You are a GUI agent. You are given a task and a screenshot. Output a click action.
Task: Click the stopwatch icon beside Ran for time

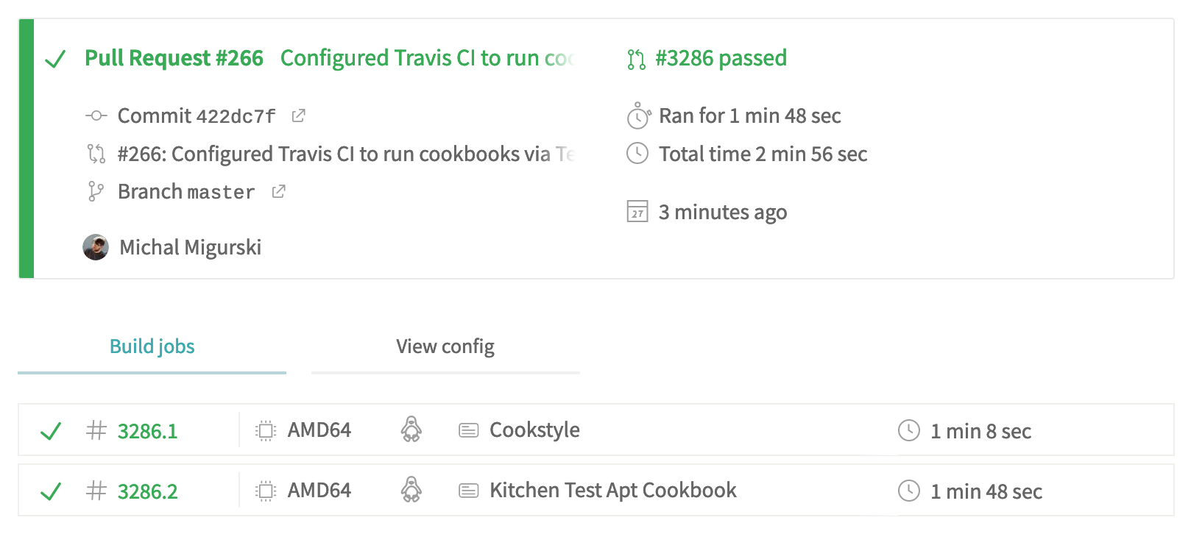tap(637, 116)
